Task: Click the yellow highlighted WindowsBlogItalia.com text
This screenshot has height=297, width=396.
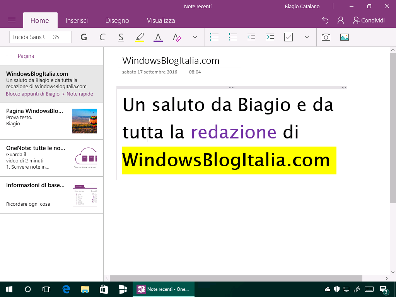Action: pyautogui.click(x=229, y=160)
